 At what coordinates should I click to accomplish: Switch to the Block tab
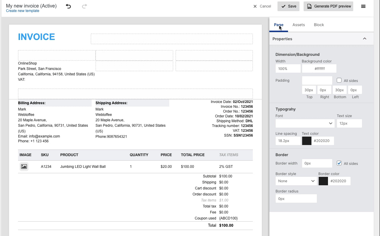pos(319,25)
